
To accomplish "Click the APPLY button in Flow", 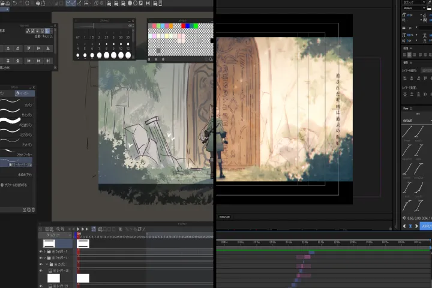I will tap(426, 226).
